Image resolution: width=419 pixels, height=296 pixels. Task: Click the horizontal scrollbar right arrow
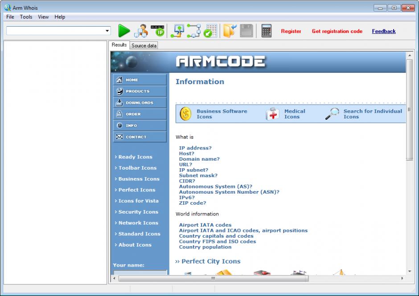[402, 278]
